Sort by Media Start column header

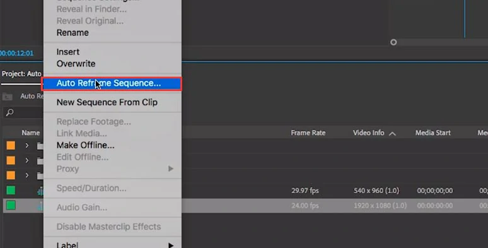coord(433,133)
